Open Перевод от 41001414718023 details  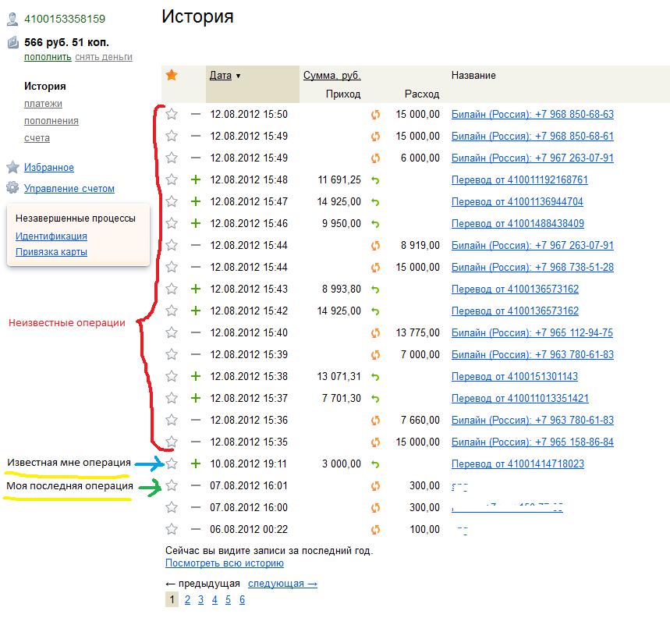point(517,463)
